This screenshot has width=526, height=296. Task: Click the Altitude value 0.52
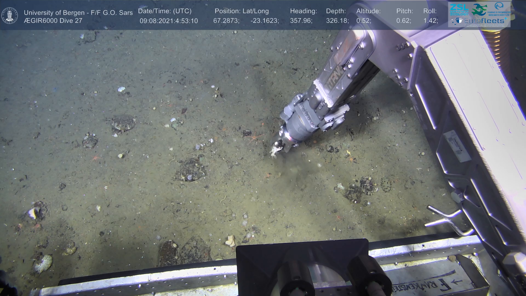click(363, 21)
